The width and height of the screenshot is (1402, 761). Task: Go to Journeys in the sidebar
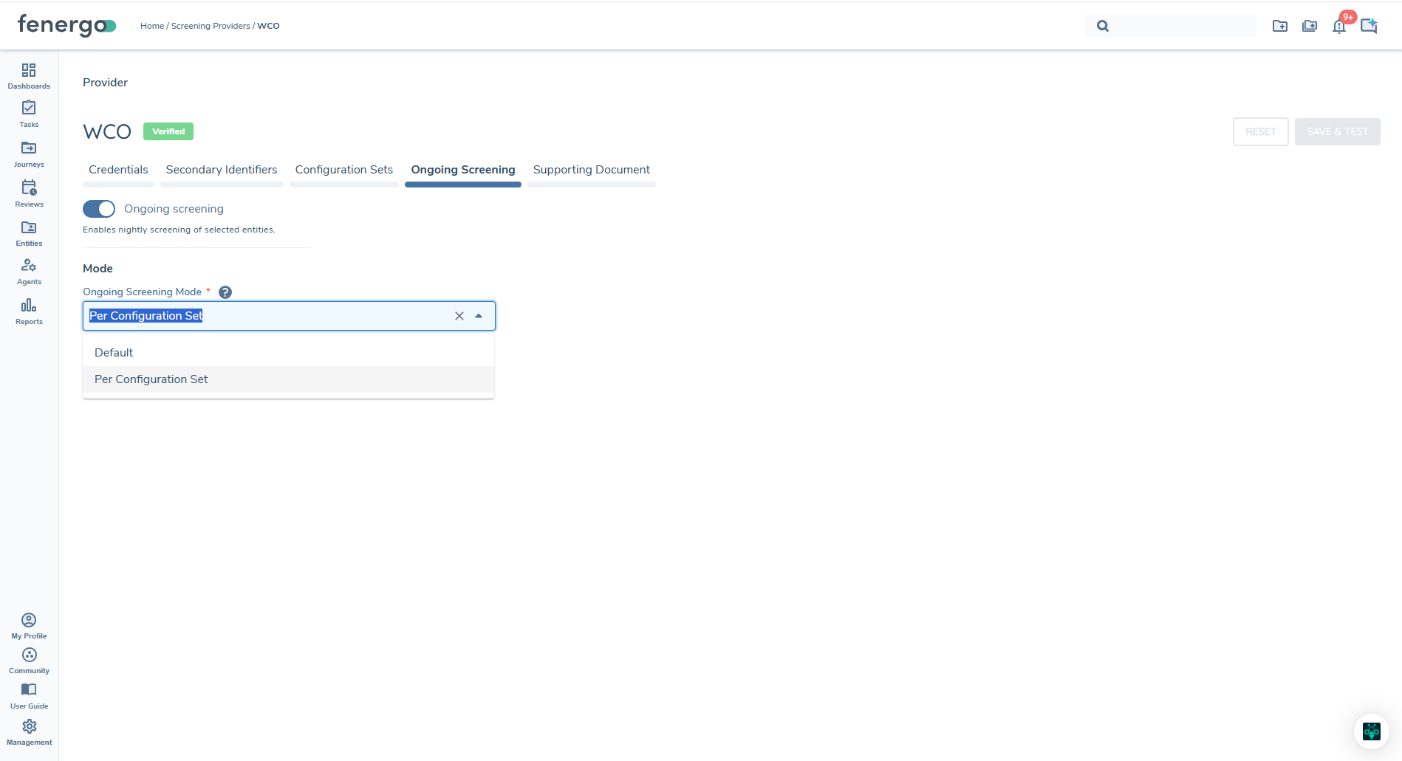29,154
